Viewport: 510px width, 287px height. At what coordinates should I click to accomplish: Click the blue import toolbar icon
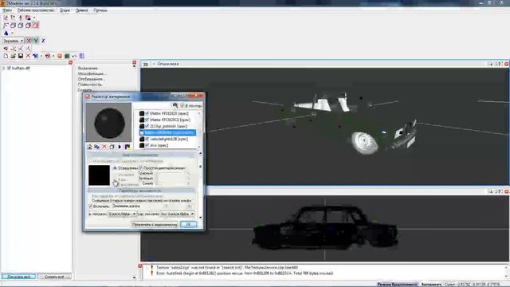(35, 56)
